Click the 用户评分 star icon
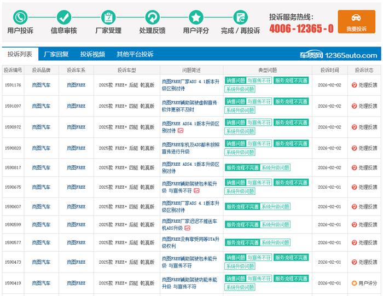The height and width of the screenshot is (296, 383). click(196, 17)
